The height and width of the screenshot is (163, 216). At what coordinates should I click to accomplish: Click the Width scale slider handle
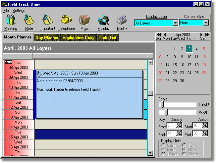166,112
